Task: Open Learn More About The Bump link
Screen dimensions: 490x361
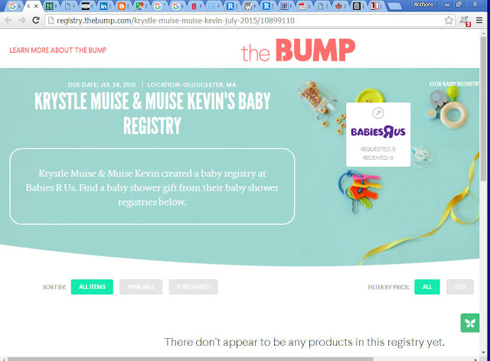Action: tap(58, 50)
